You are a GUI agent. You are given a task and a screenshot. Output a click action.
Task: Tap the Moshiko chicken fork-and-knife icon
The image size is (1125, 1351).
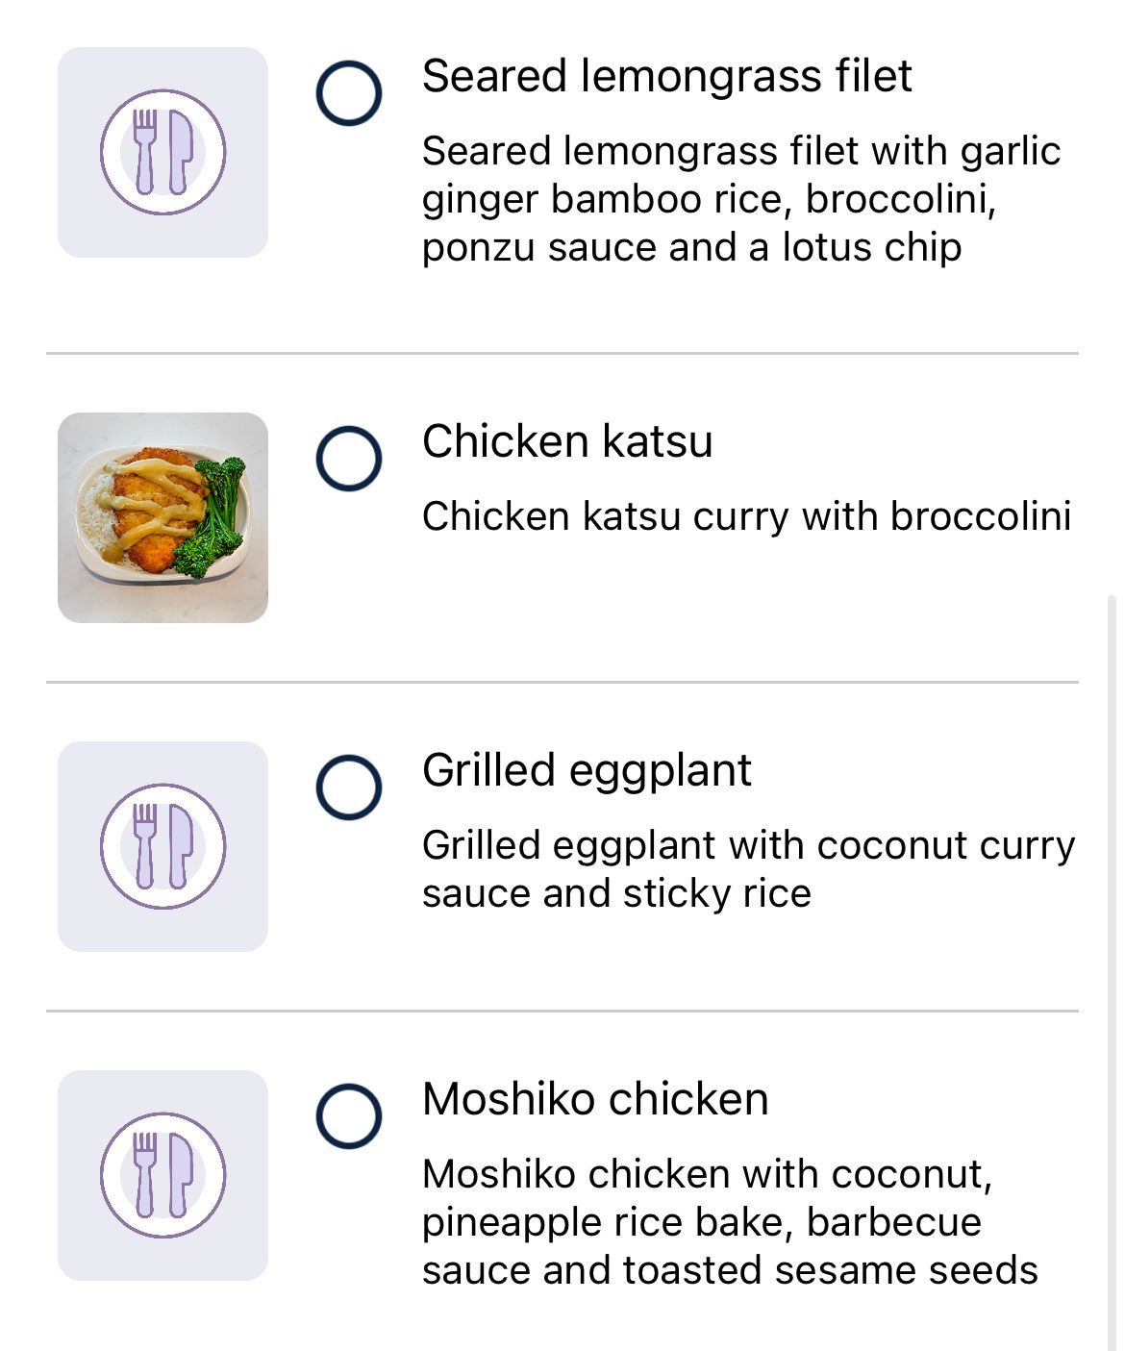162,1175
